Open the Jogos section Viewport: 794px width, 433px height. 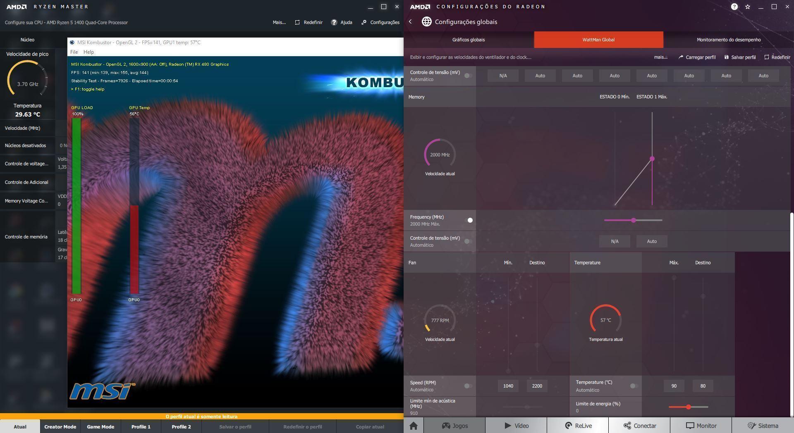[454, 426]
